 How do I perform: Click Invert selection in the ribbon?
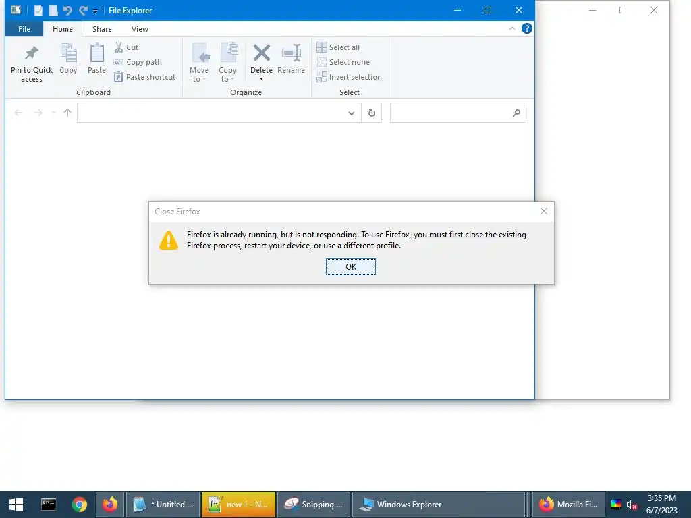pyautogui.click(x=350, y=77)
